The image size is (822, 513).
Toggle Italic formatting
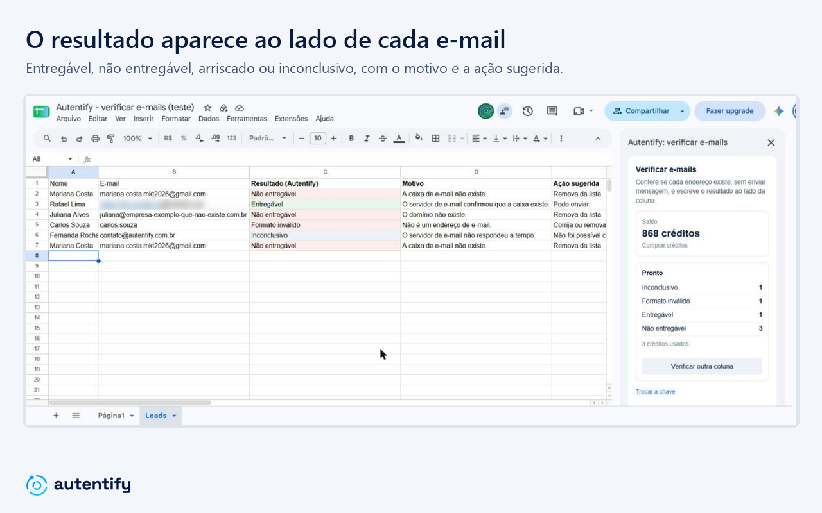click(367, 138)
